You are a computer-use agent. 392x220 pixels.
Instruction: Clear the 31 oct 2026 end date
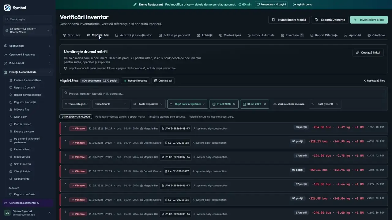[x=265, y=104]
